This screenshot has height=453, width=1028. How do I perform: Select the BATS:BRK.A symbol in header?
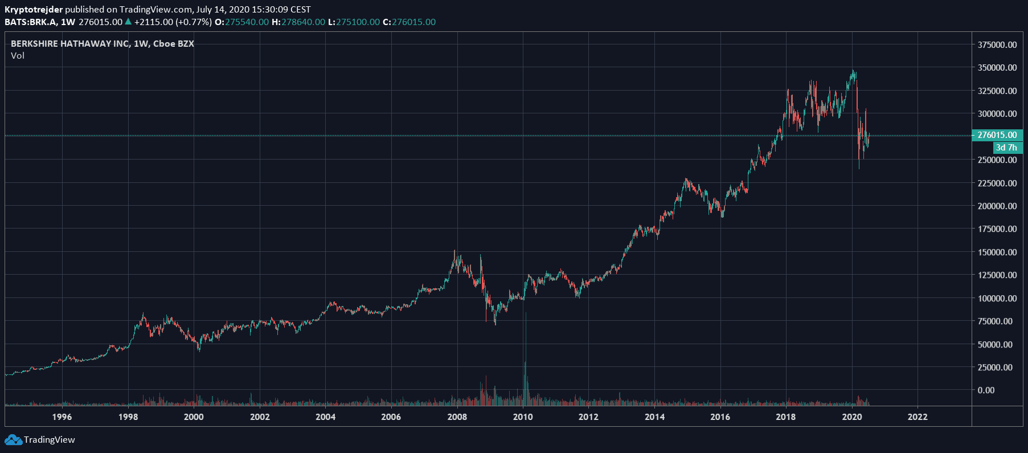coord(31,22)
